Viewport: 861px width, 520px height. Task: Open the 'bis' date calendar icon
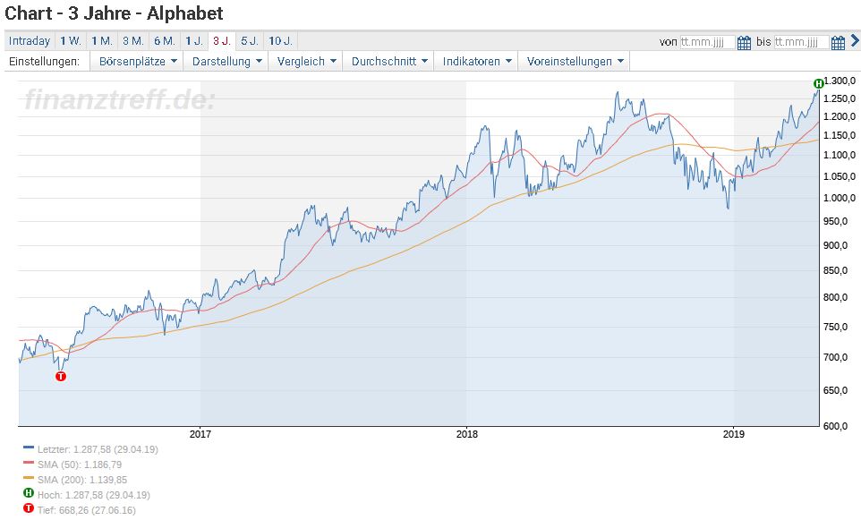(x=838, y=42)
